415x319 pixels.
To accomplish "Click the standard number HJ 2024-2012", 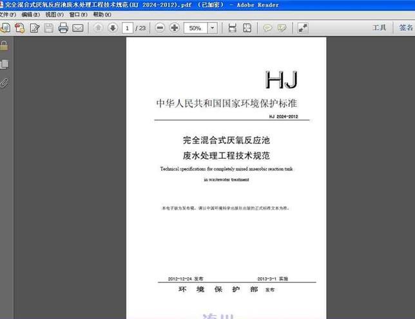I will (284, 116).
